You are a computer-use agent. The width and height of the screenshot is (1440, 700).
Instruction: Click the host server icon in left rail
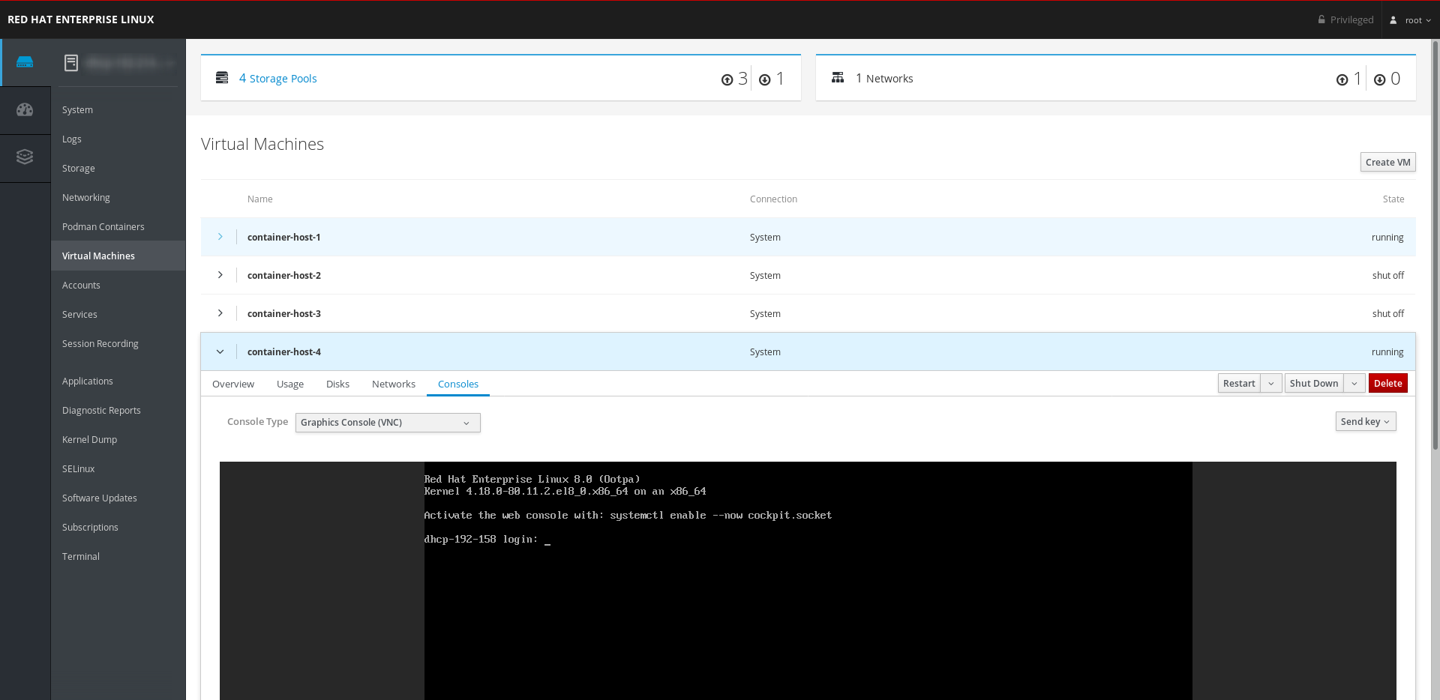(25, 62)
